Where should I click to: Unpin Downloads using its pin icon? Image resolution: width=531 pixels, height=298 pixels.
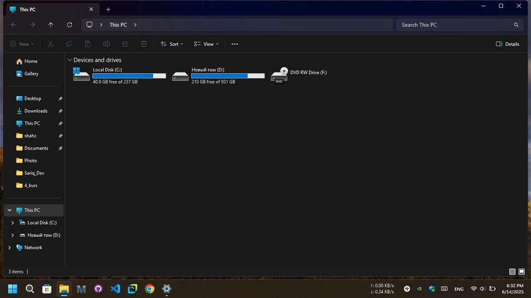click(x=61, y=111)
